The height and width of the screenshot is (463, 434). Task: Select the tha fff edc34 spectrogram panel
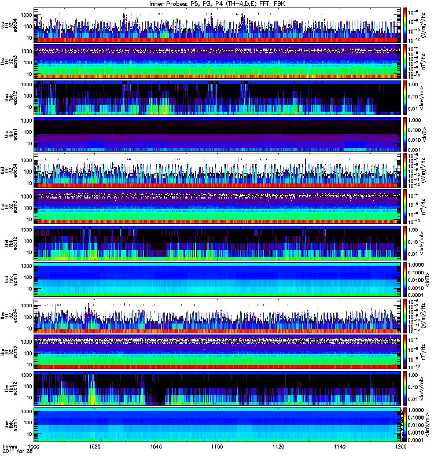click(218, 25)
